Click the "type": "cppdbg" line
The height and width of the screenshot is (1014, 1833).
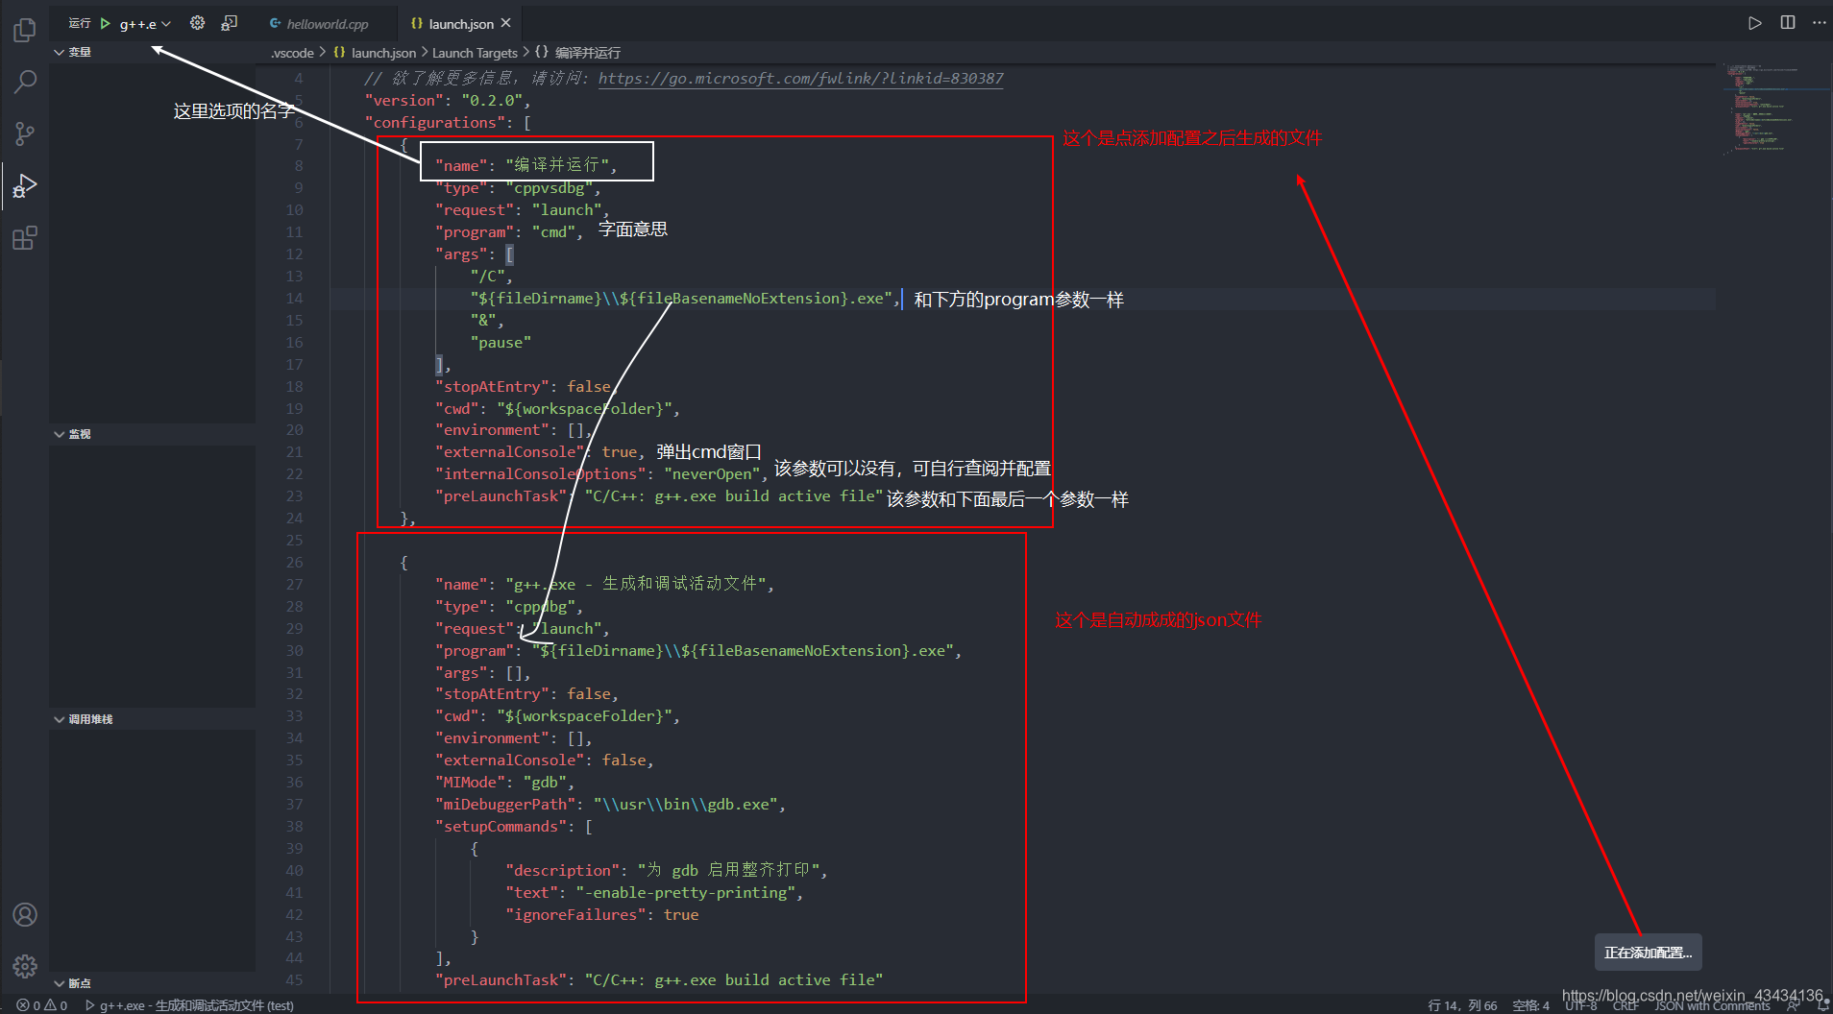[509, 607]
